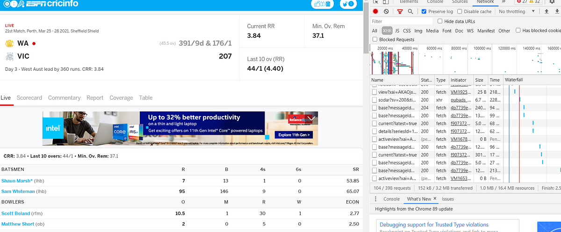
Task: Open Matthew Short player link
Action: [x=17, y=224]
